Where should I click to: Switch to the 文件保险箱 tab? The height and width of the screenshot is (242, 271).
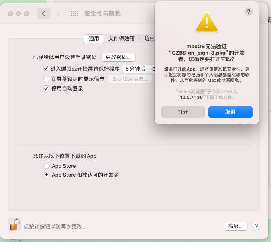coord(122,39)
